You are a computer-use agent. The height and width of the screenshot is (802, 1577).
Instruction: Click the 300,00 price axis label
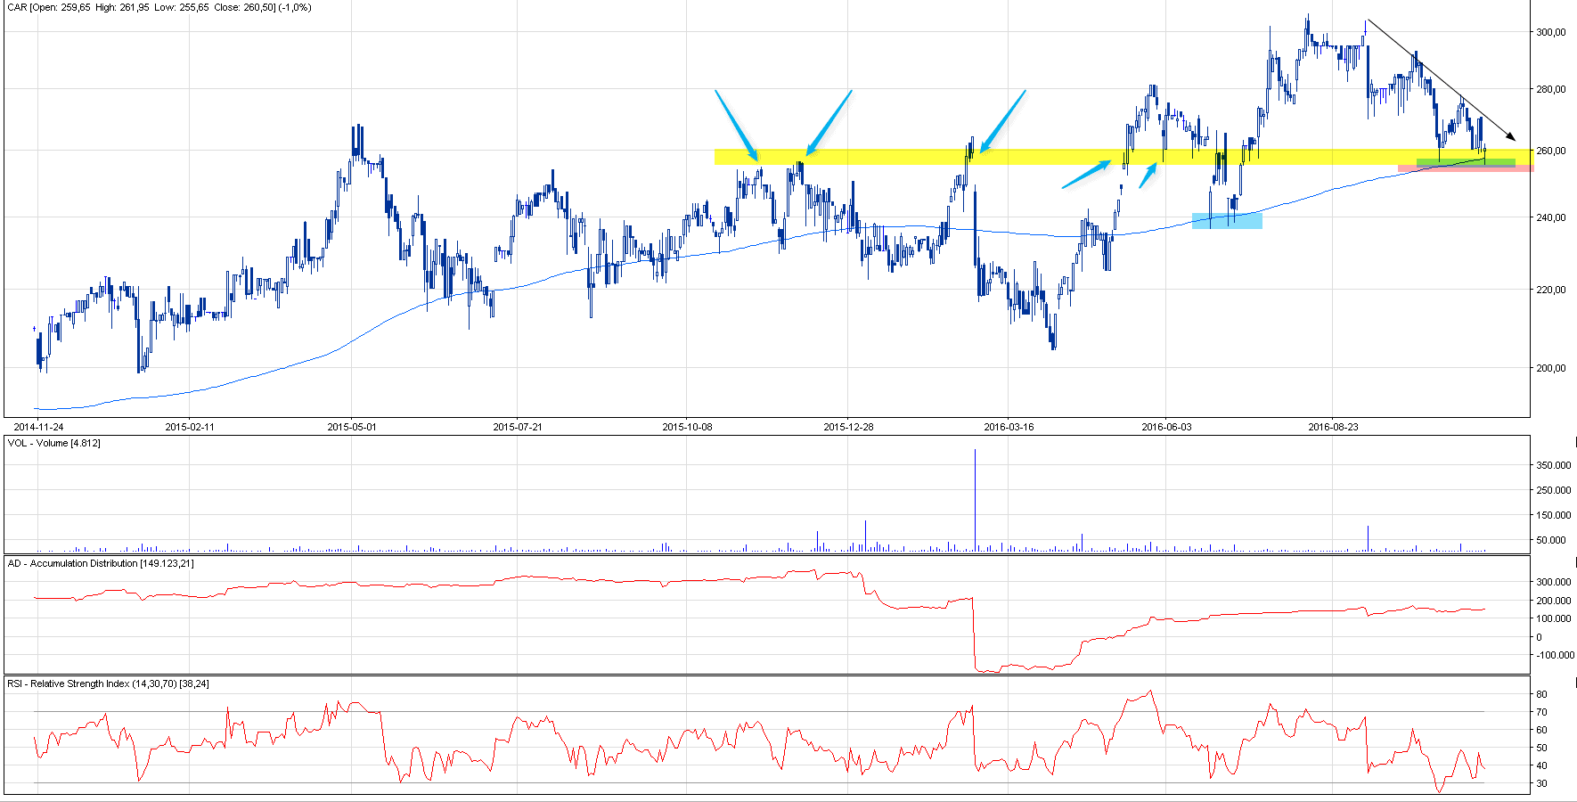pos(1551,32)
